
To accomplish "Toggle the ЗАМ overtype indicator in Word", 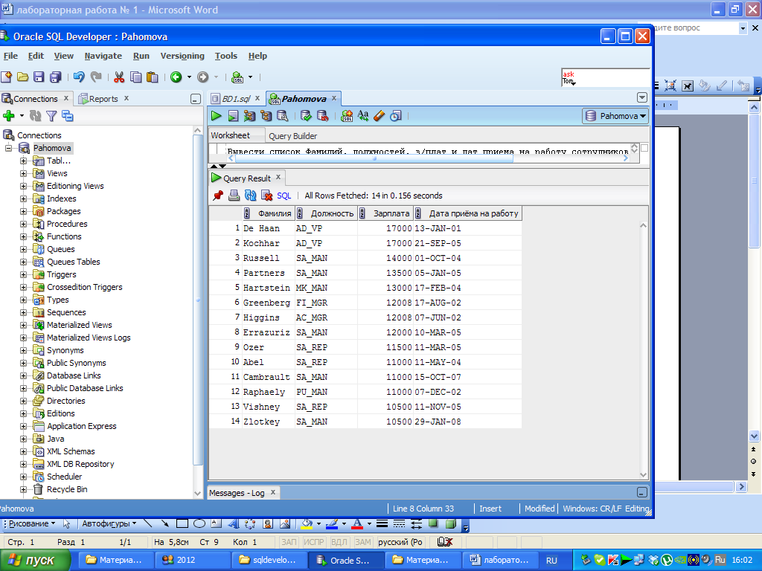I will [363, 542].
